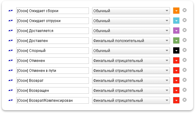This screenshot has height=113, width=195.
Task: Remove the Доставляется status with X icon
Action: pyautogui.click(x=184, y=30)
